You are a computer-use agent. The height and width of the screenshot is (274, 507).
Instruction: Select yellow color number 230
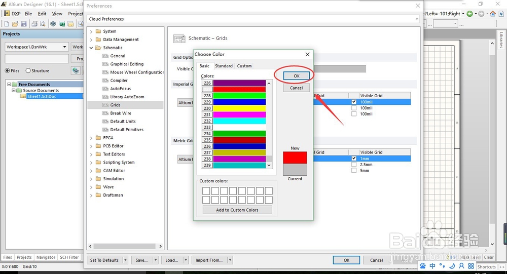tap(239, 108)
